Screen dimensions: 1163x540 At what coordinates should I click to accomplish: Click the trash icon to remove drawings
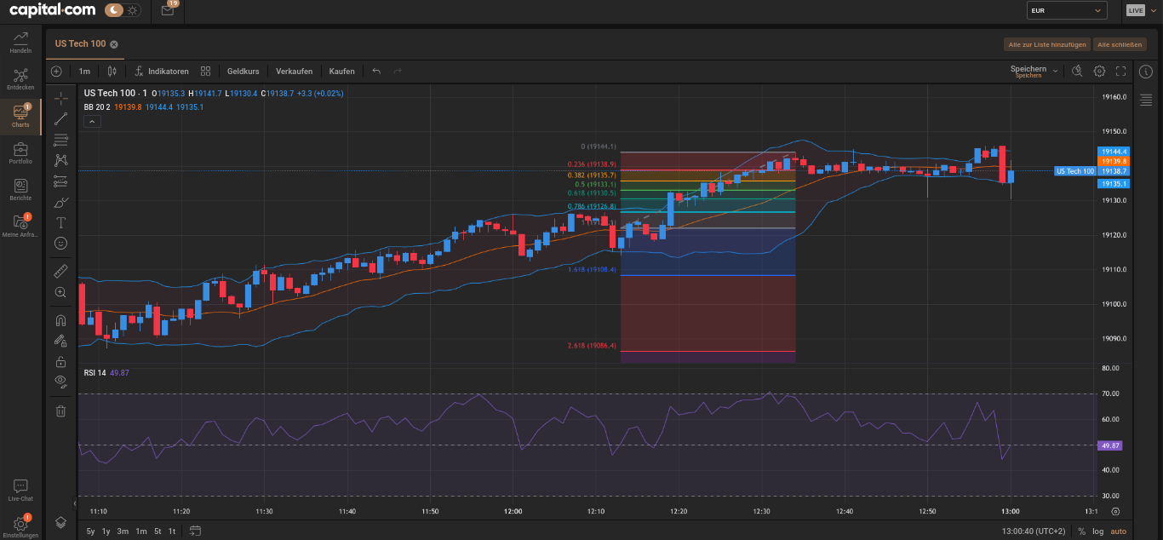60,411
